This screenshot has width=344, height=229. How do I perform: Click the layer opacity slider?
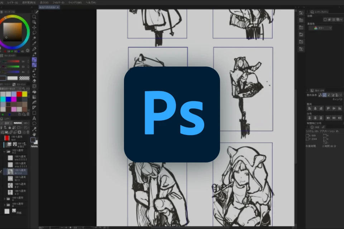(x=18, y=123)
